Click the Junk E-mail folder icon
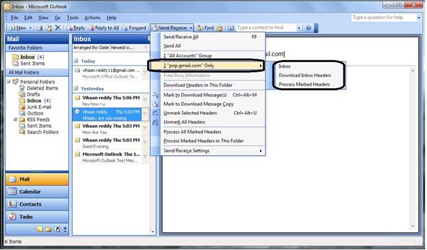 pyautogui.click(x=22, y=107)
